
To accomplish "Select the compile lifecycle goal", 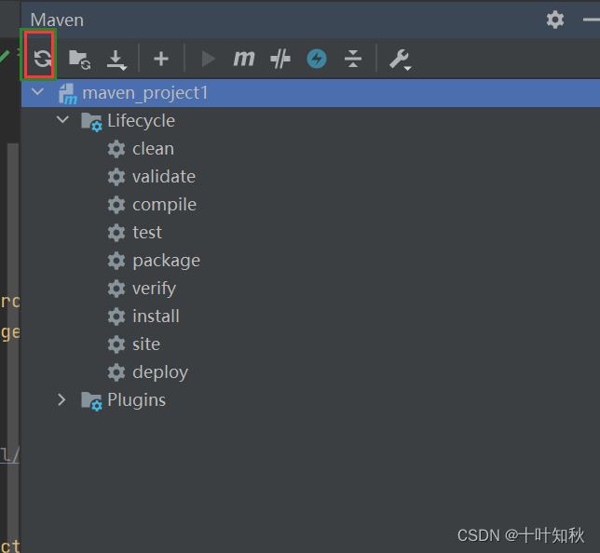I will [165, 205].
